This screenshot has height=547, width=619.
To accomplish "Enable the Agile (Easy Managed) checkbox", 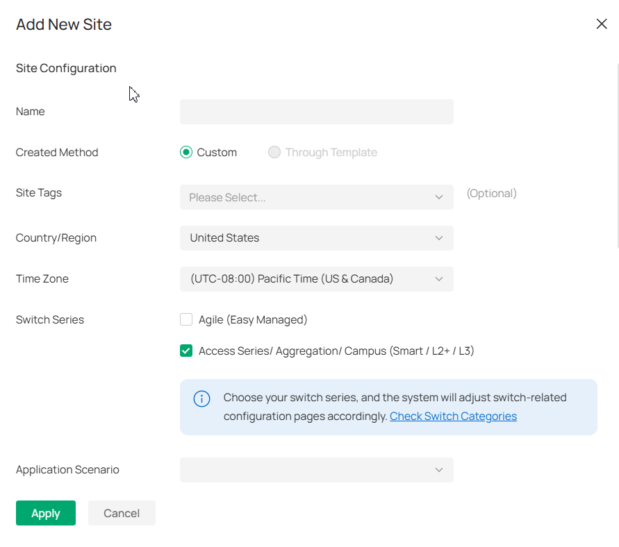I will click(186, 320).
